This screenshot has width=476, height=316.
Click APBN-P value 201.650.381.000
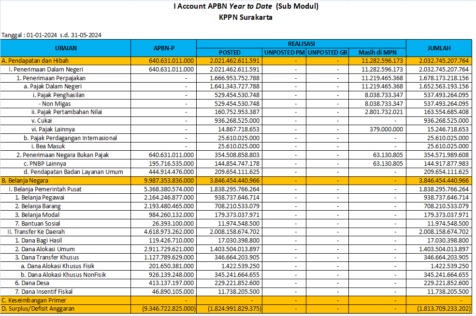tap(171, 266)
